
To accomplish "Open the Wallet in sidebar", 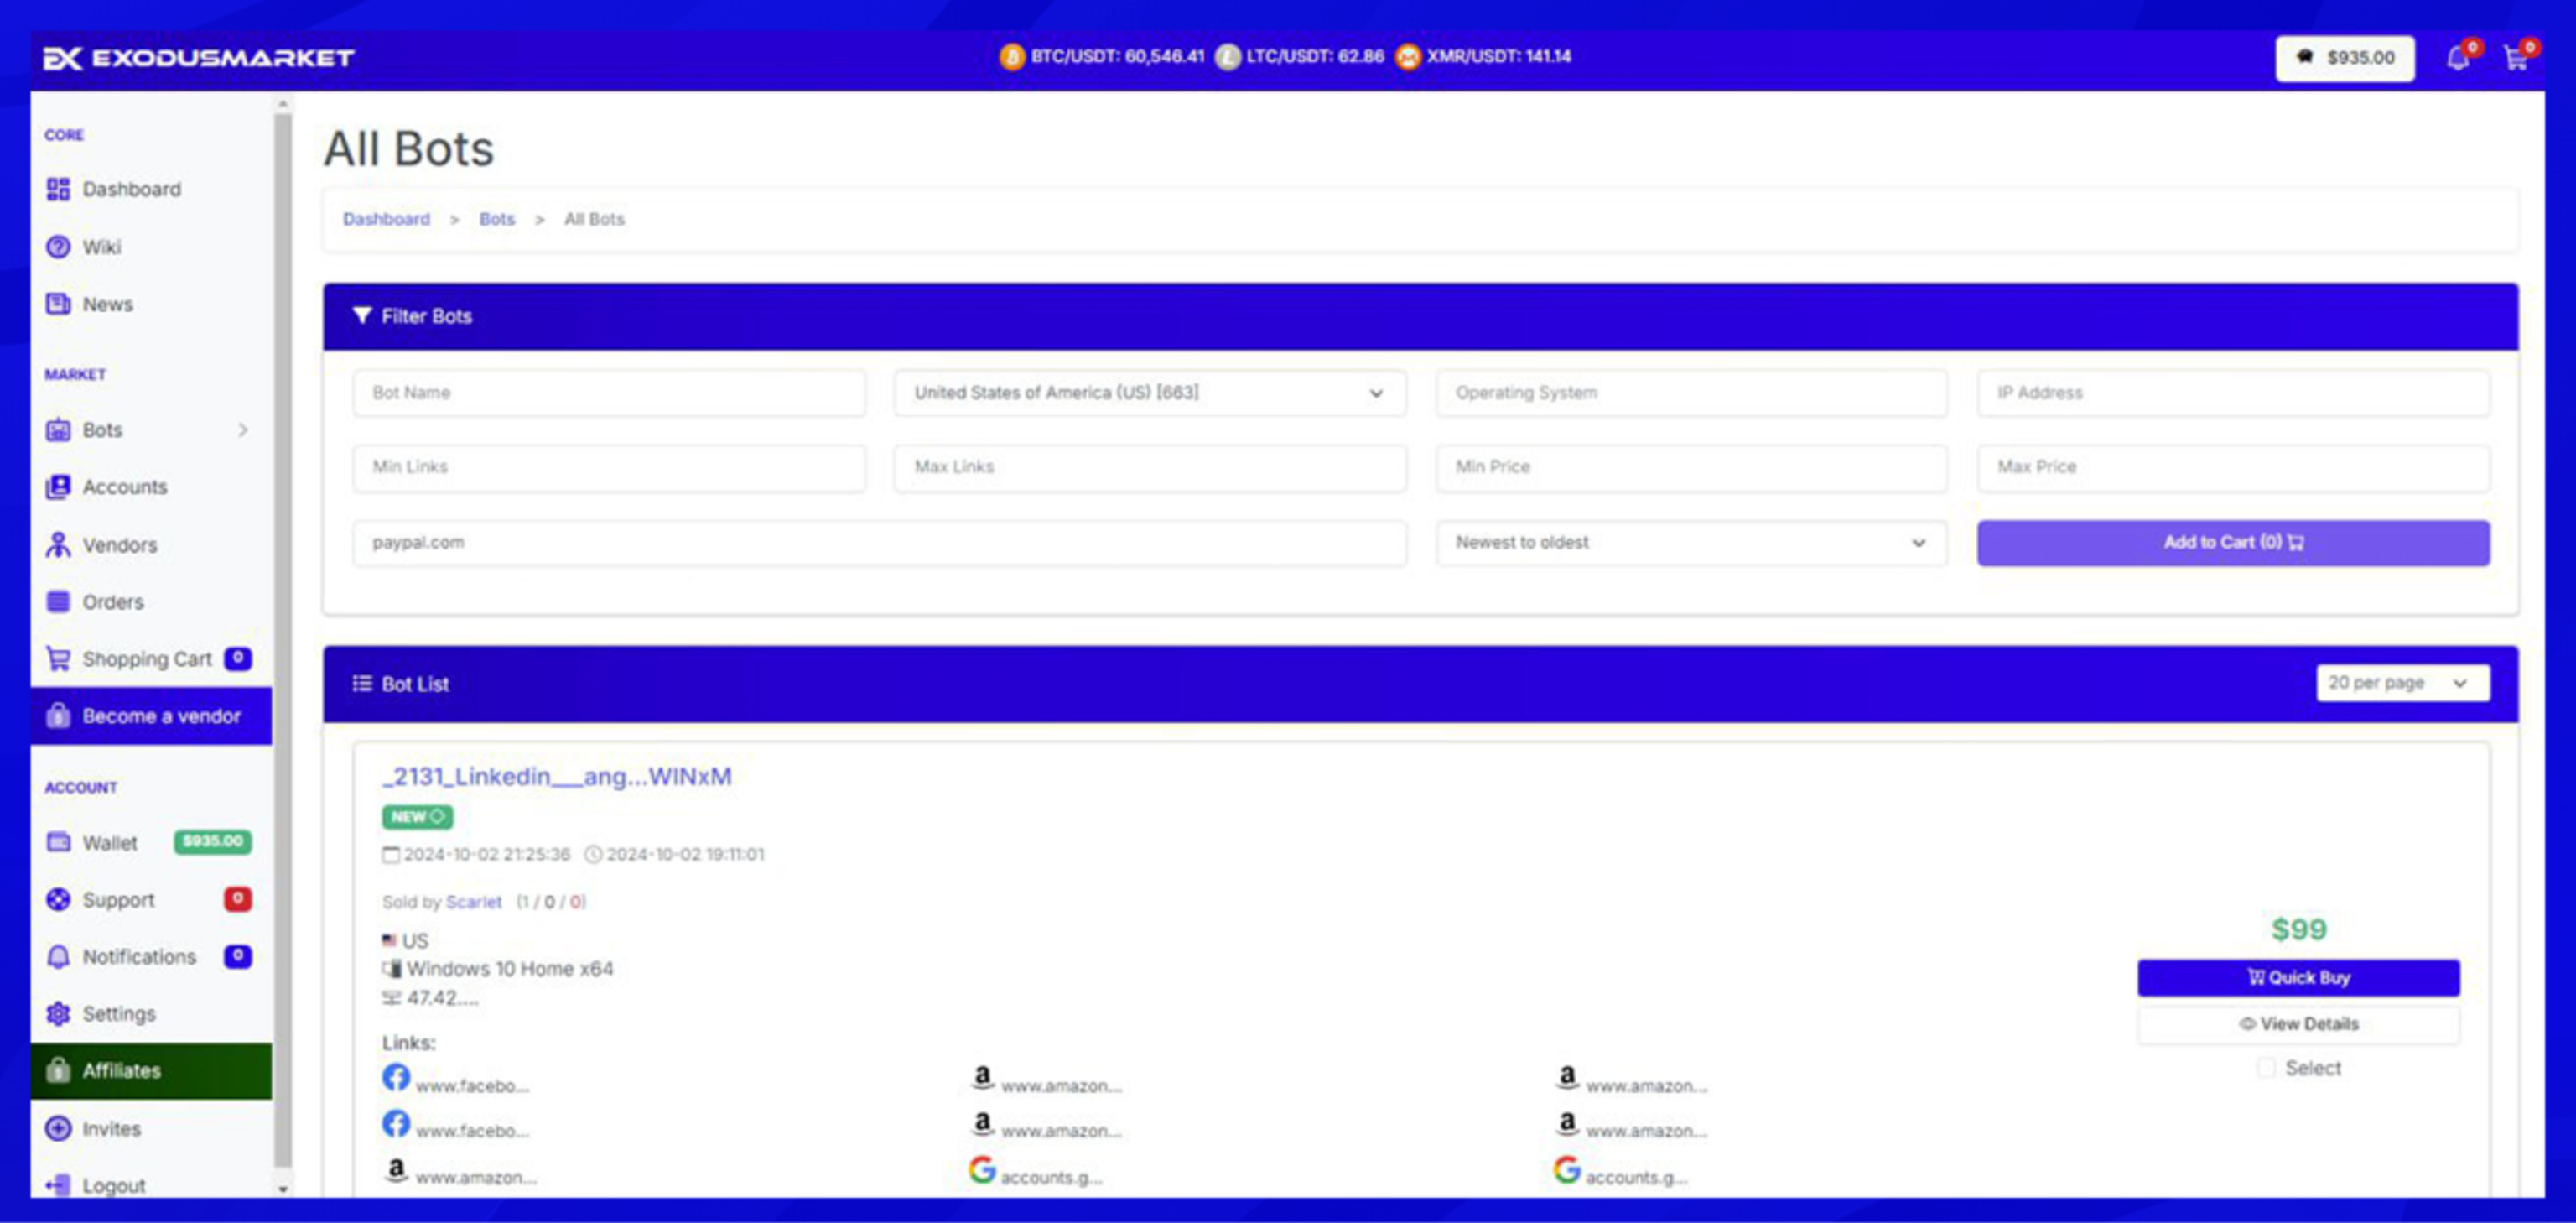I will 109,842.
